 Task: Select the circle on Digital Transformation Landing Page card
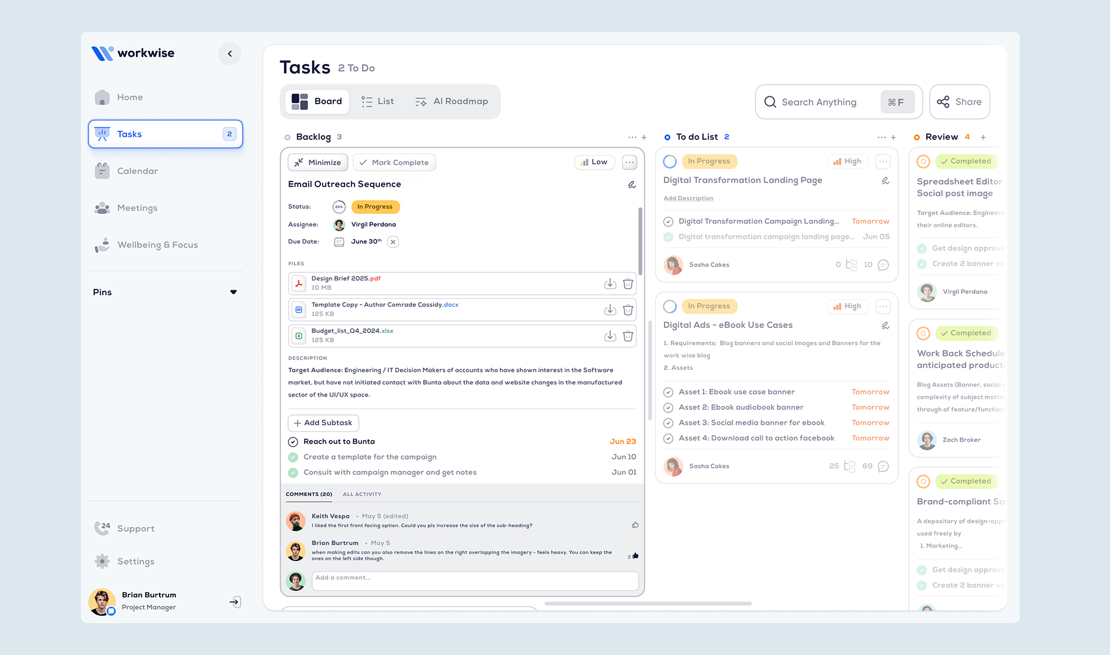pyautogui.click(x=669, y=161)
